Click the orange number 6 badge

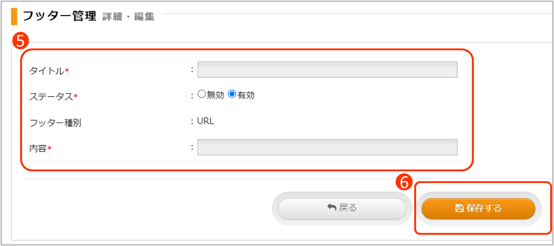tap(404, 183)
